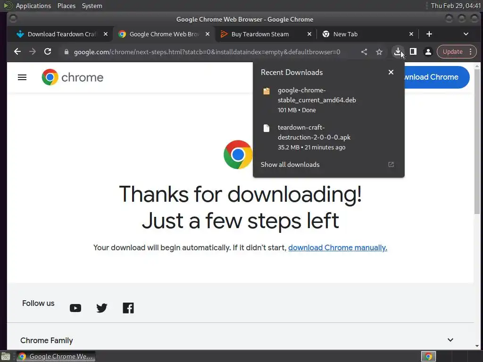This screenshot has height=362, width=483.
Task: Close the Download Teardown Craft tab
Action: coord(106,34)
